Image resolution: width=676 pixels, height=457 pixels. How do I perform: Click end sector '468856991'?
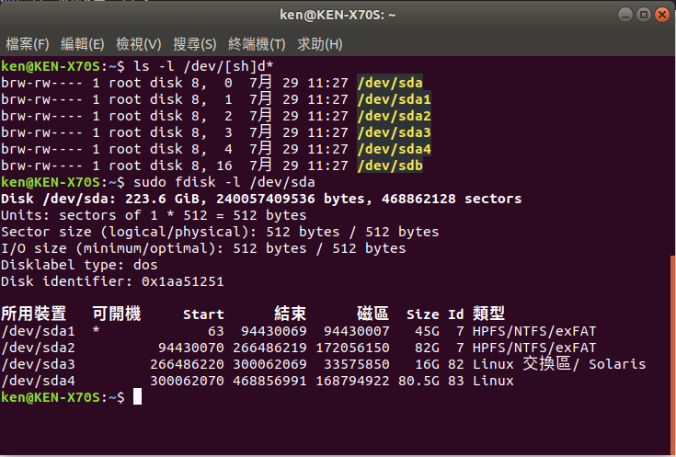coord(269,381)
